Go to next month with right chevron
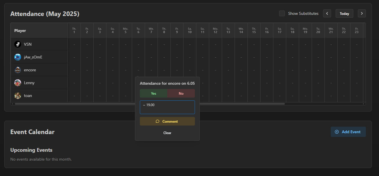Screen dimensions: 379x176 [362, 13]
